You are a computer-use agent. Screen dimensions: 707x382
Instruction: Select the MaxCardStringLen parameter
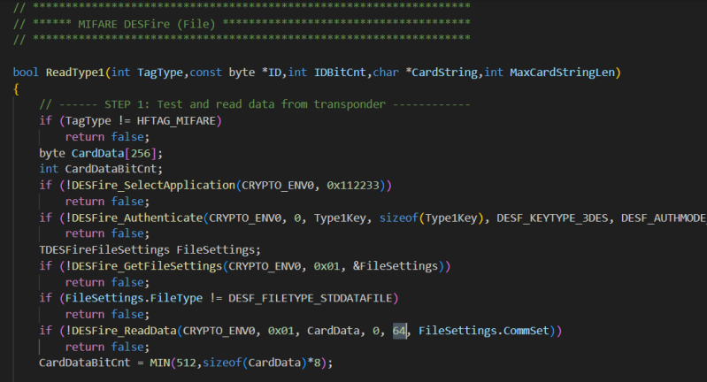tap(562, 73)
